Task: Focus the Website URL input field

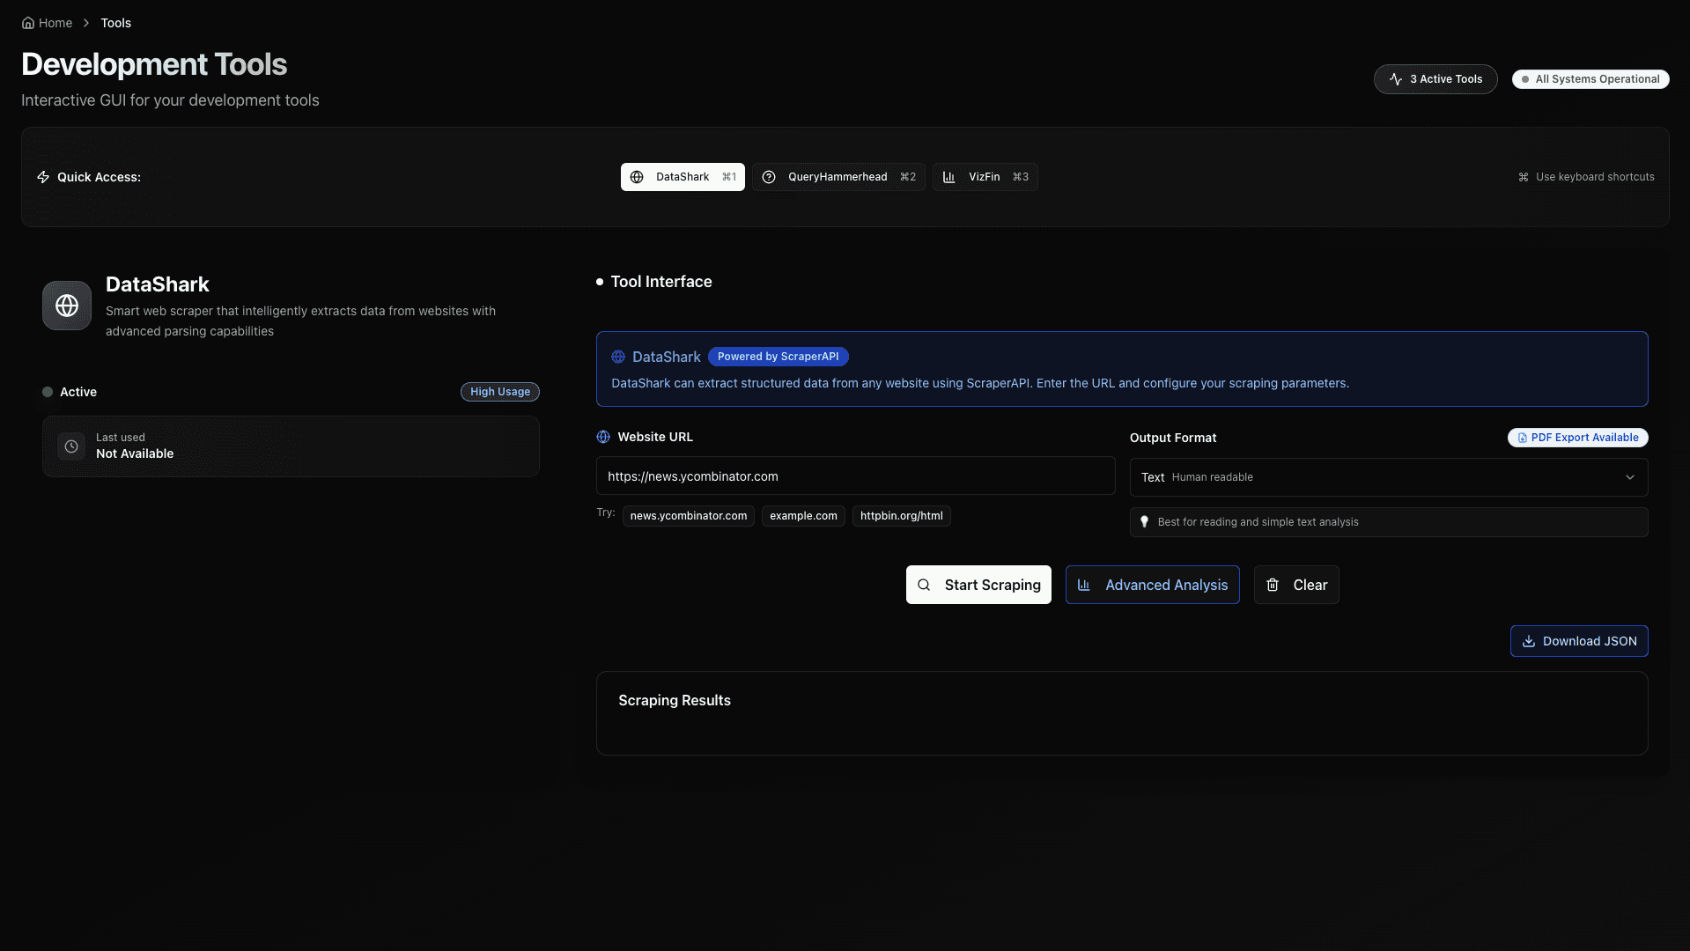Action: pyautogui.click(x=854, y=476)
